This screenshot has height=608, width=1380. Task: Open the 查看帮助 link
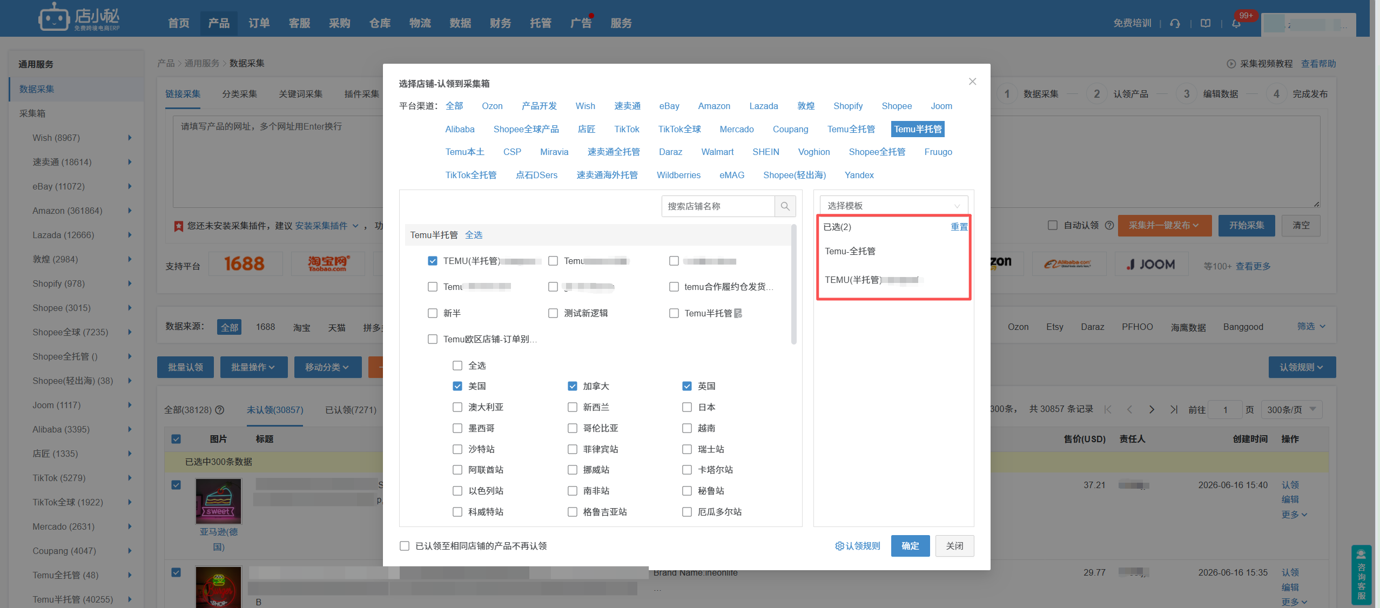(x=1318, y=64)
